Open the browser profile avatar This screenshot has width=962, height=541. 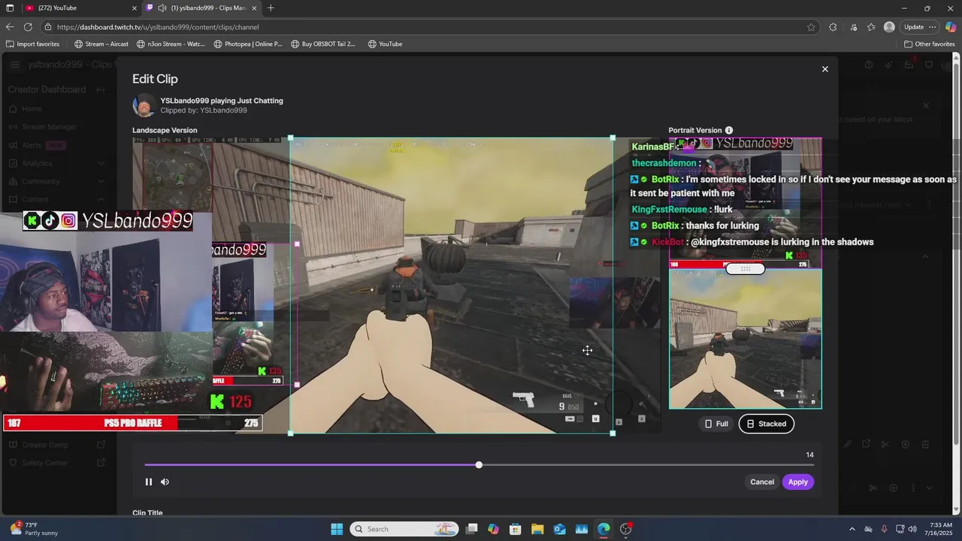[x=889, y=27]
